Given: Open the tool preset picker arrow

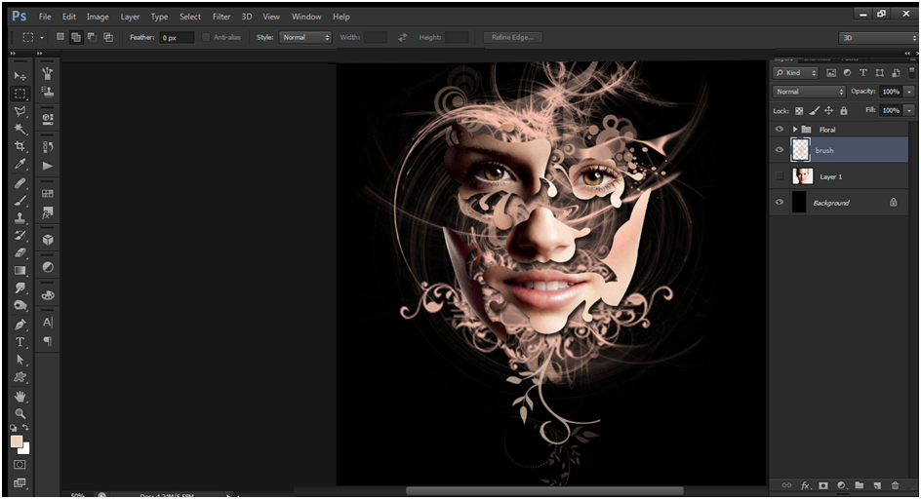Looking at the screenshot, I should click(x=42, y=38).
